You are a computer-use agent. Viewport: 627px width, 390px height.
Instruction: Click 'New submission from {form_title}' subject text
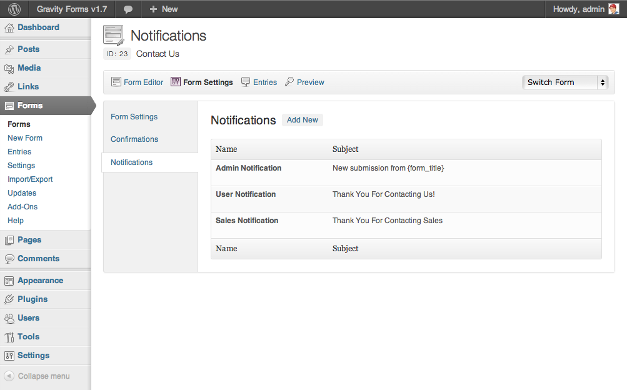coord(388,168)
